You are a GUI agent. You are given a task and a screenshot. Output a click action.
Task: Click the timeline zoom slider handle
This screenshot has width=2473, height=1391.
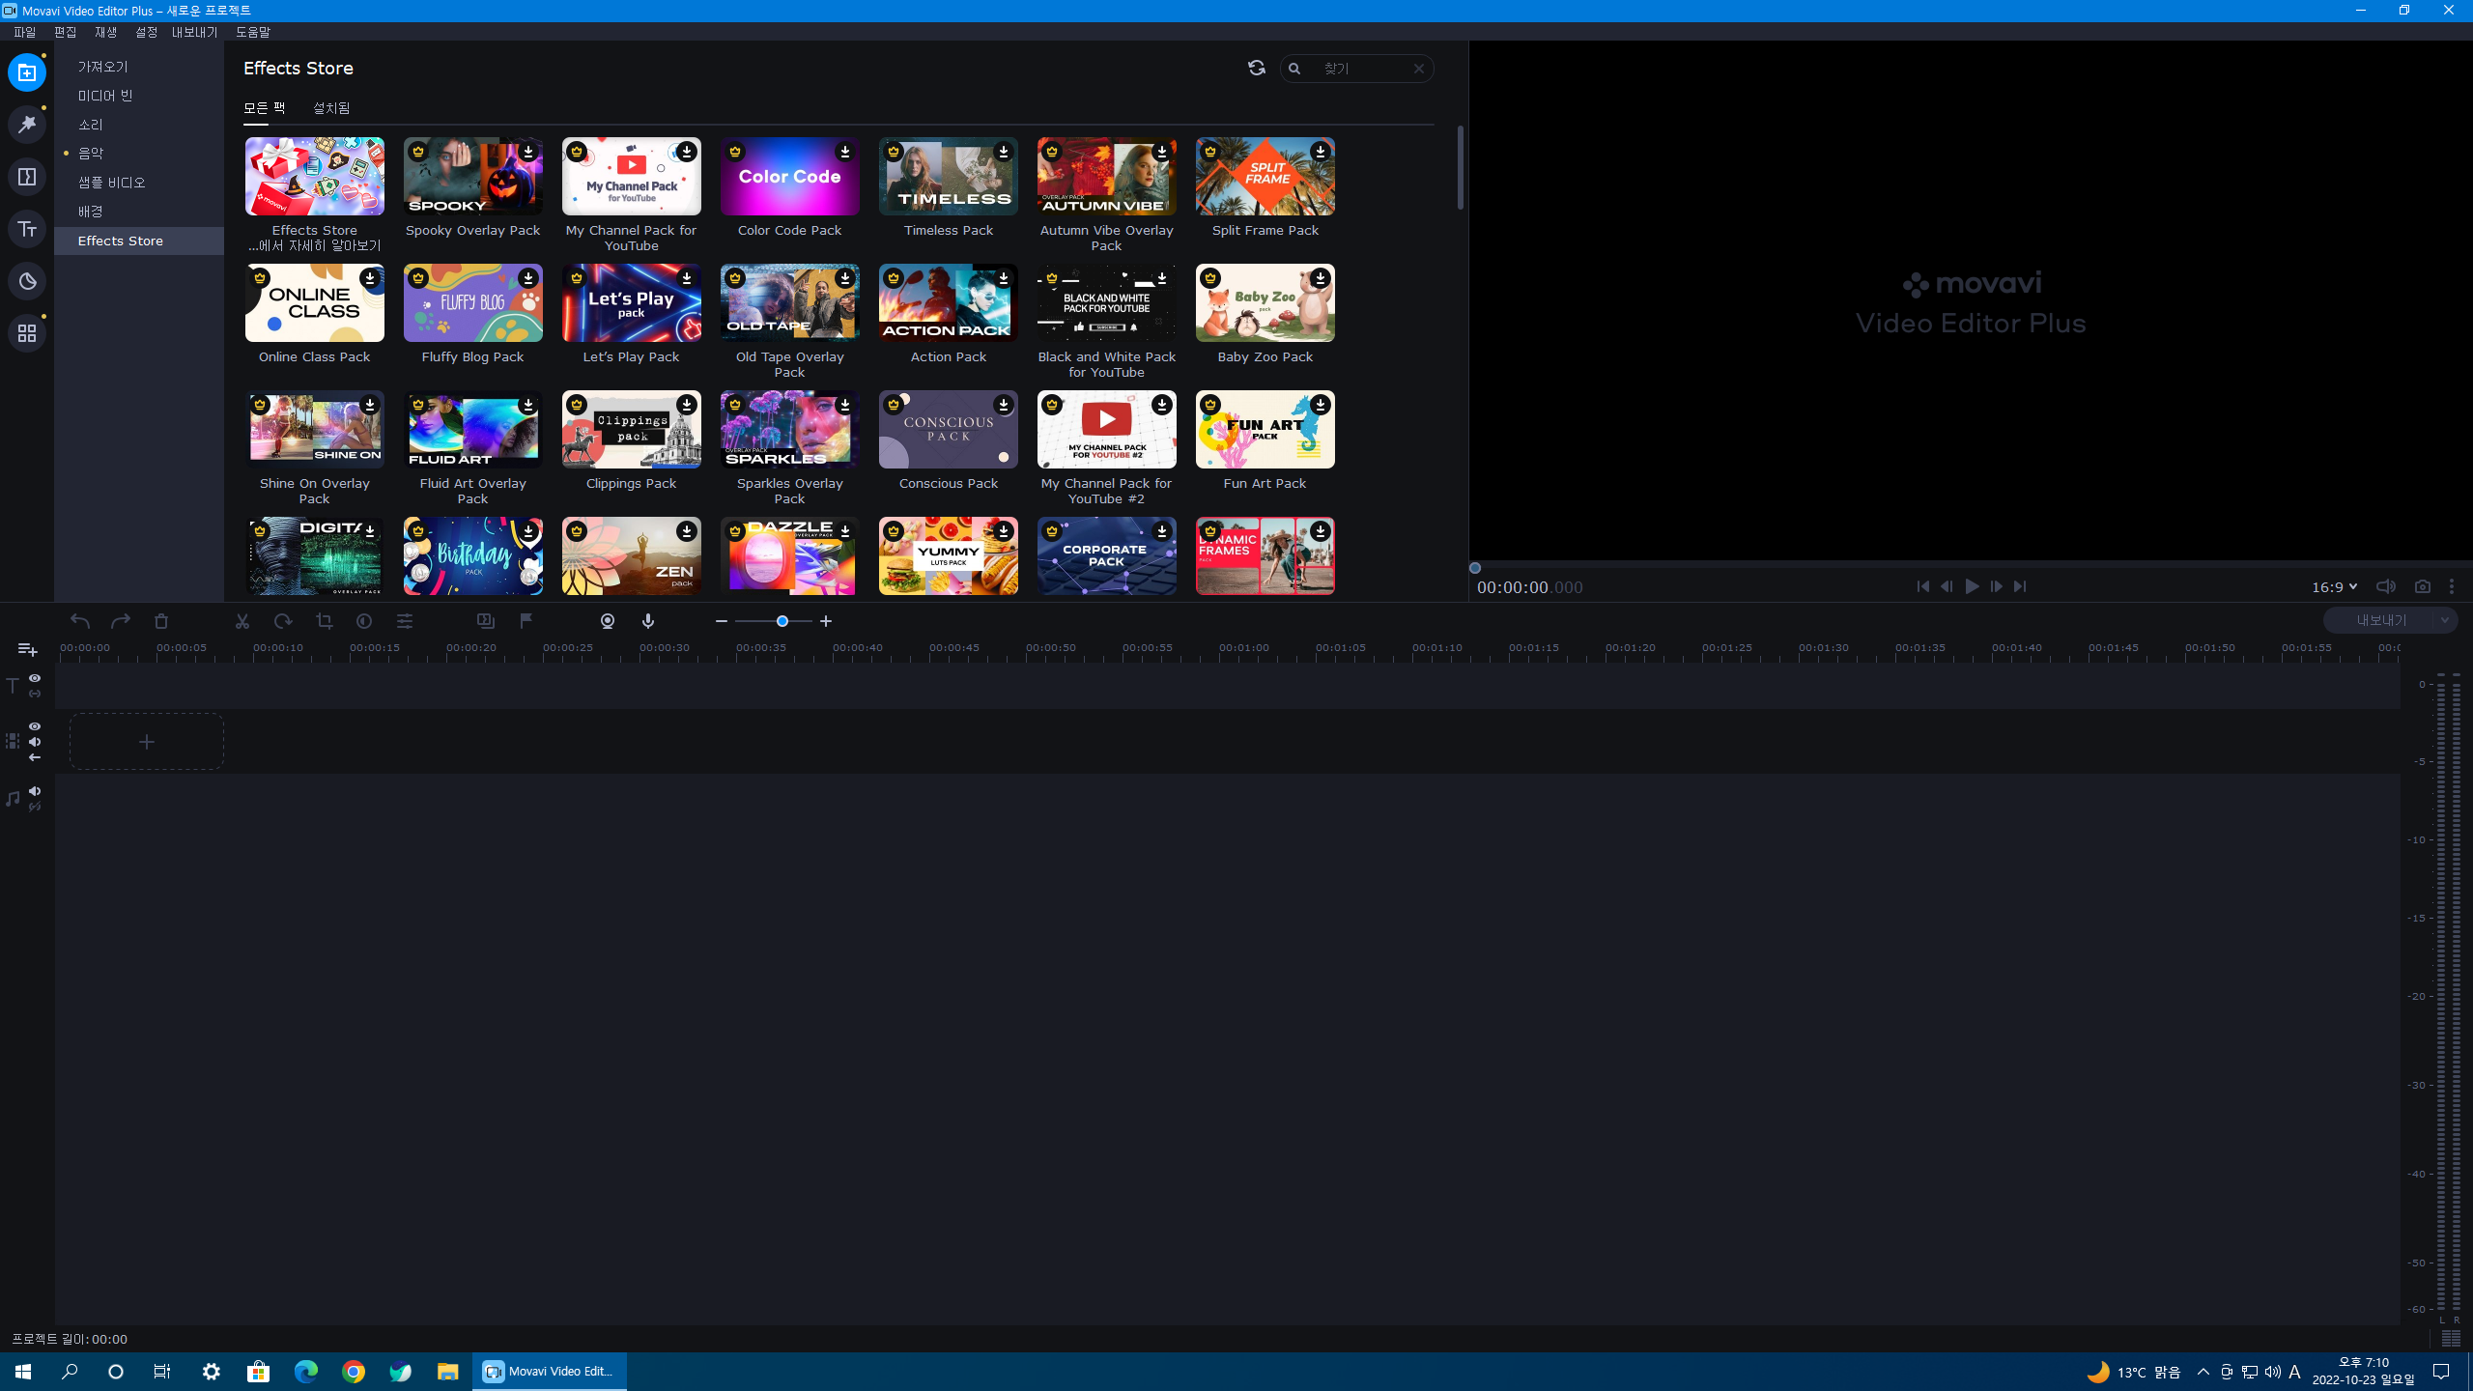(x=782, y=621)
